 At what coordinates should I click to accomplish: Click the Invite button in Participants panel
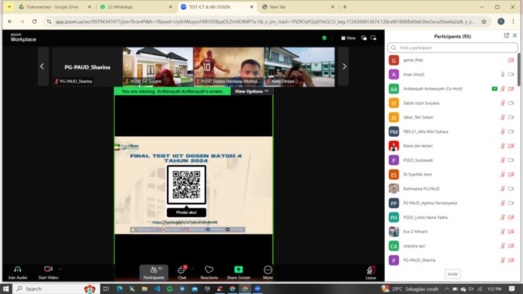pyautogui.click(x=452, y=274)
